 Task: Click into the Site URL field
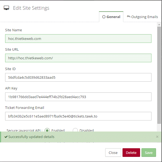78,58
